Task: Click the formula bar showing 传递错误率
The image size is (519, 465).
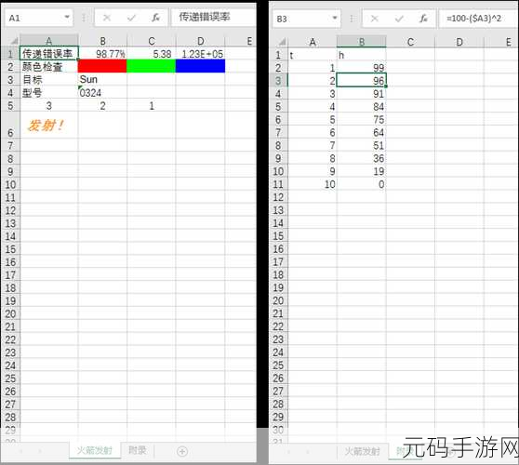Action: 214,18
